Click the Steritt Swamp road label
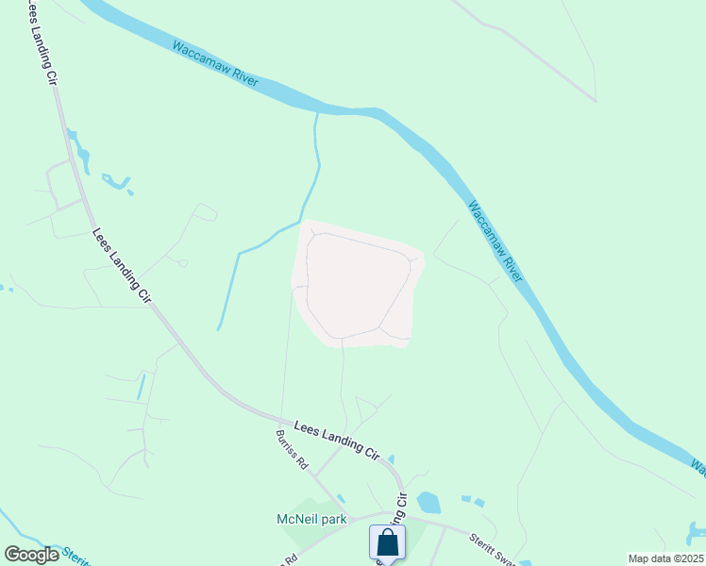Viewport: 706px width, 566px height. [492, 549]
